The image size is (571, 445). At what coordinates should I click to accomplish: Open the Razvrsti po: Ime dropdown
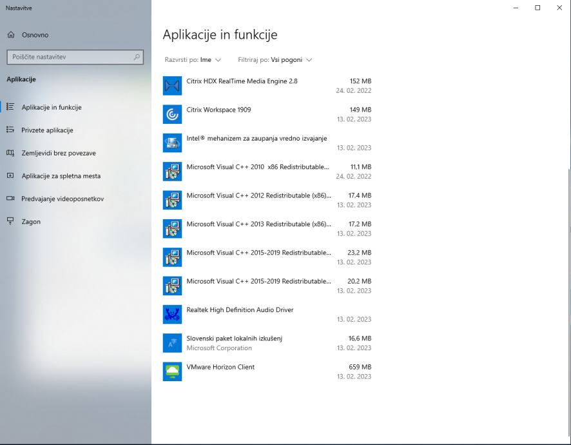point(193,60)
